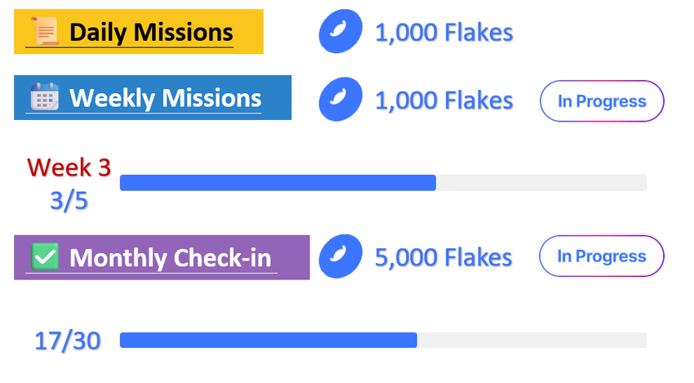Click the flake coin icon in Weekly Missions row
Viewport: 694px width, 383px height.
tap(339, 101)
